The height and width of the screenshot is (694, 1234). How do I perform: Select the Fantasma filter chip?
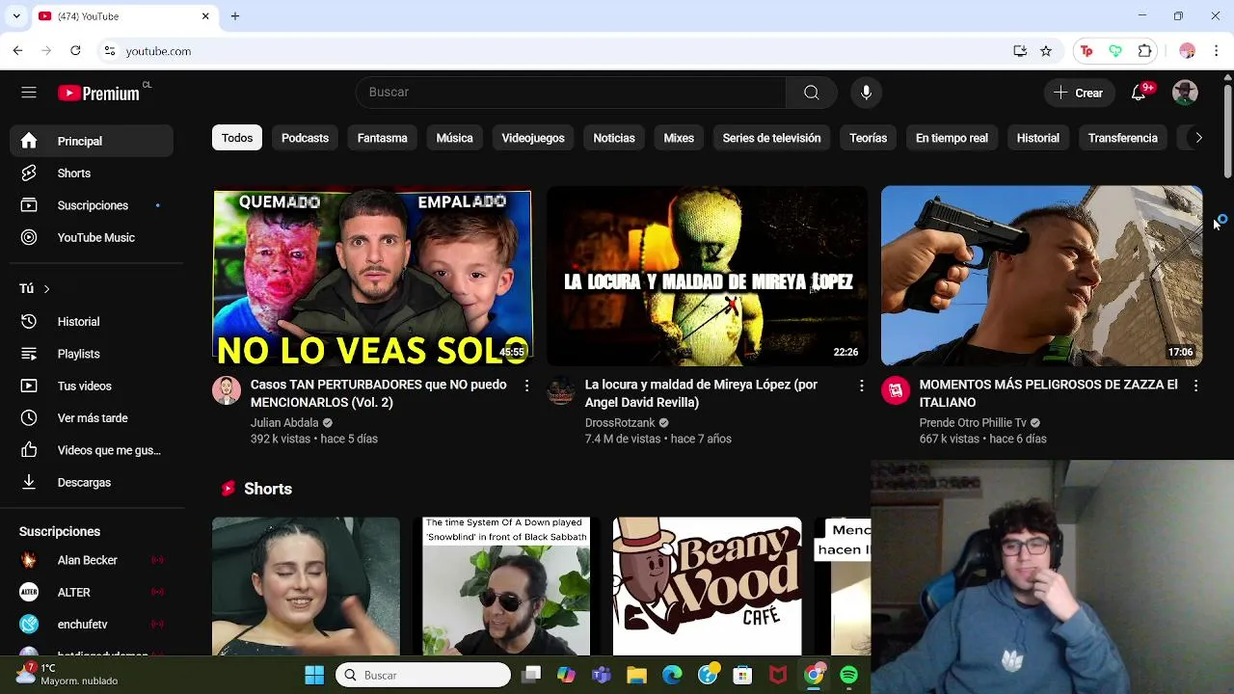coord(383,138)
